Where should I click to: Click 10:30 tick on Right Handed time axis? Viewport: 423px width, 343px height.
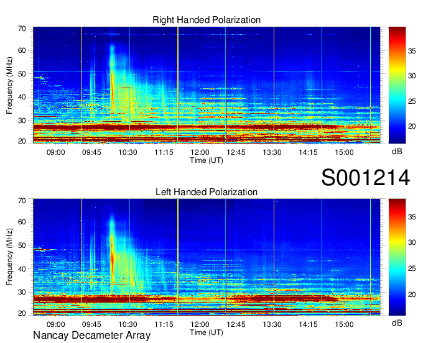(128, 152)
